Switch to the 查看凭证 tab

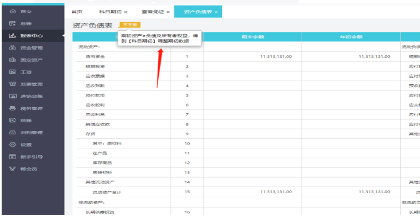pyautogui.click(x=153, y=12)
